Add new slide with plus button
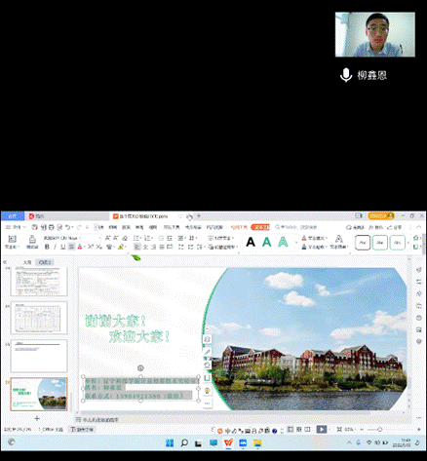This screenshot has height=461, width=427. tap(37, 418)
